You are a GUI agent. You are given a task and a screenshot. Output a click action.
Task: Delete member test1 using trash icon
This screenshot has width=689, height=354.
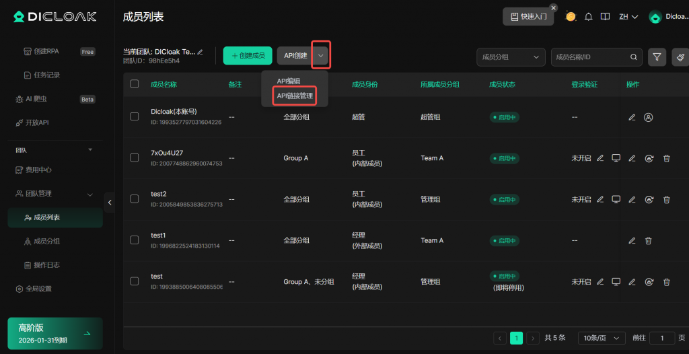[x=649, y=241]
